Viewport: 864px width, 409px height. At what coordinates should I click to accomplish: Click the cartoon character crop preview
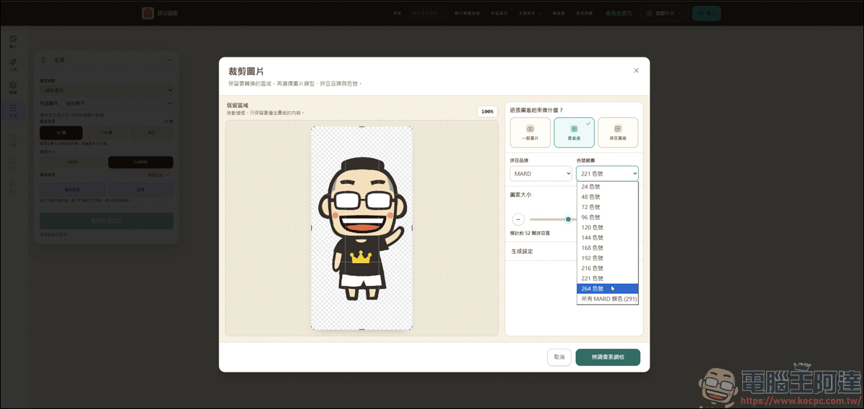[x=361, y=228]
